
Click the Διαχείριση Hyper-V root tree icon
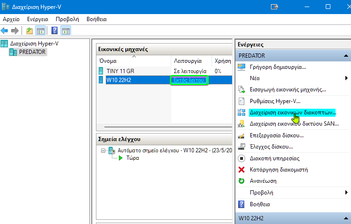(x=4, y=44)
